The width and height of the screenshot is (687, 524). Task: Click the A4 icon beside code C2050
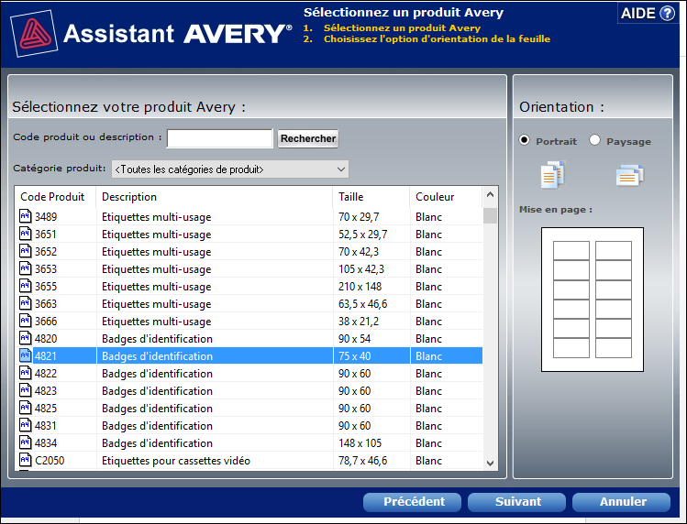26,460
